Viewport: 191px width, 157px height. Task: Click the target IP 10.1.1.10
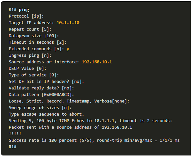68,23
